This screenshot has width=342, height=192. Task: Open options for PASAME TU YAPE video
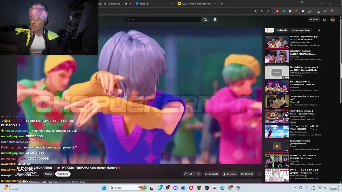[x=321, y=156]
